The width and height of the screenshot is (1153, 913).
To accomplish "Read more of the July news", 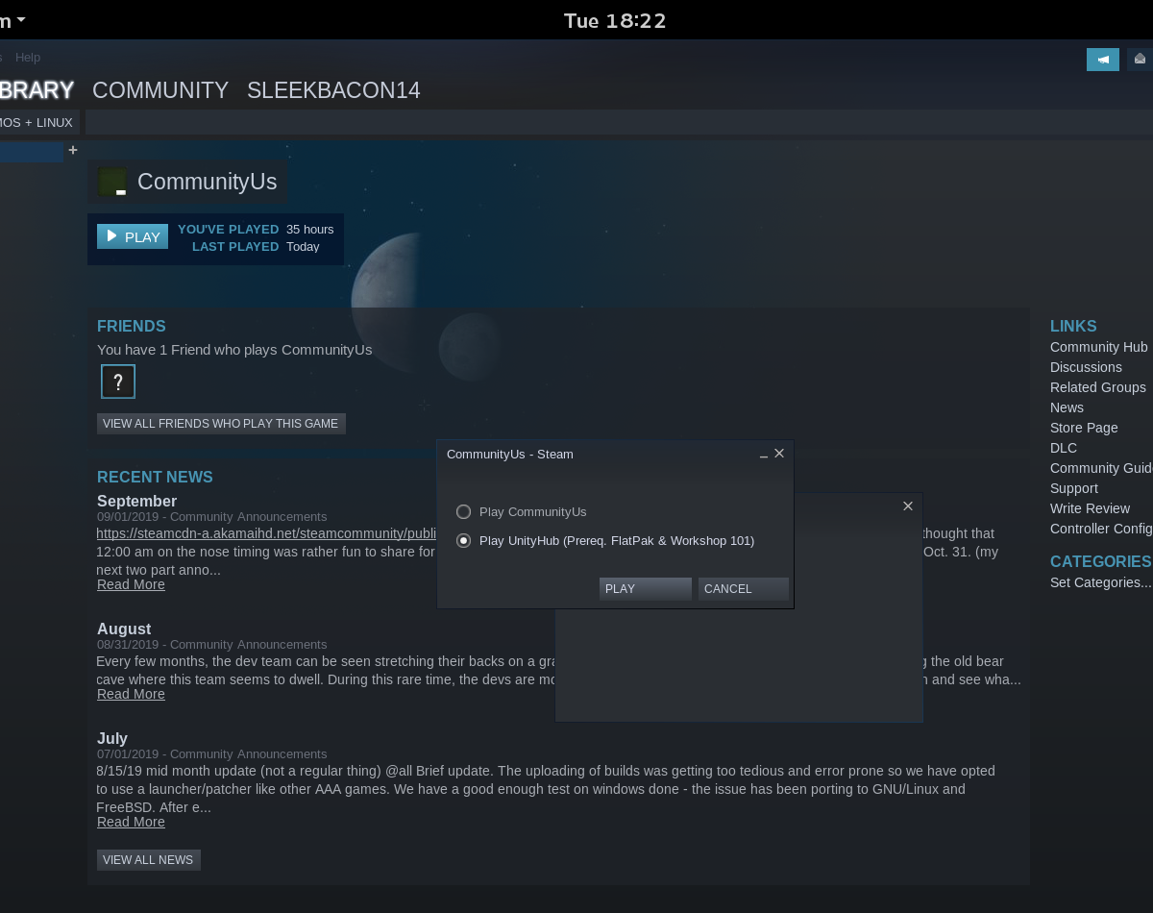I will 131,822.
